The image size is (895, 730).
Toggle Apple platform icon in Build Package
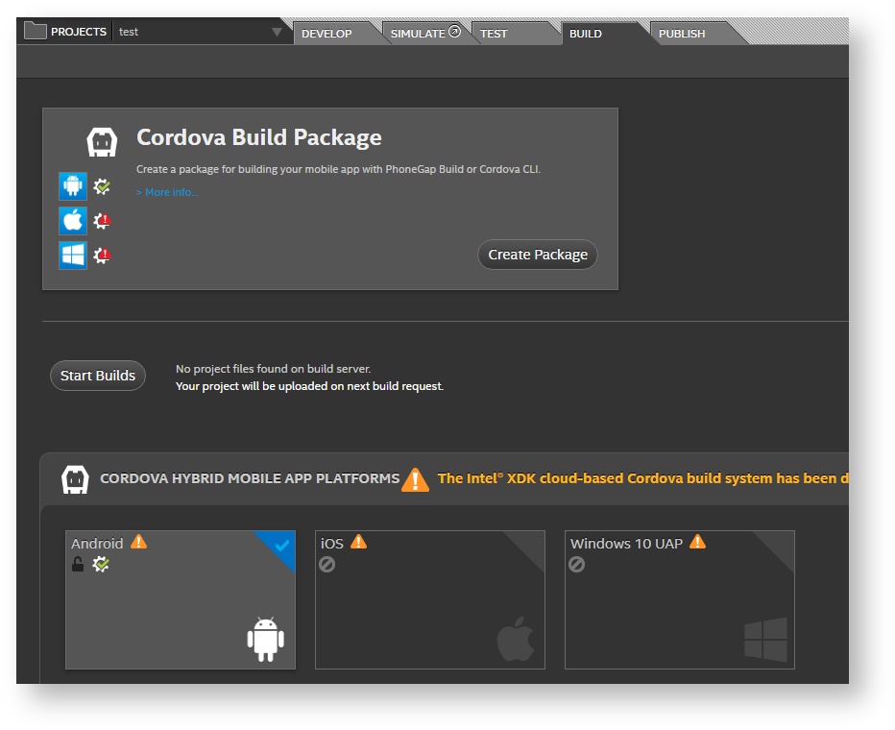pyautogui.click(x=73, y=220)
